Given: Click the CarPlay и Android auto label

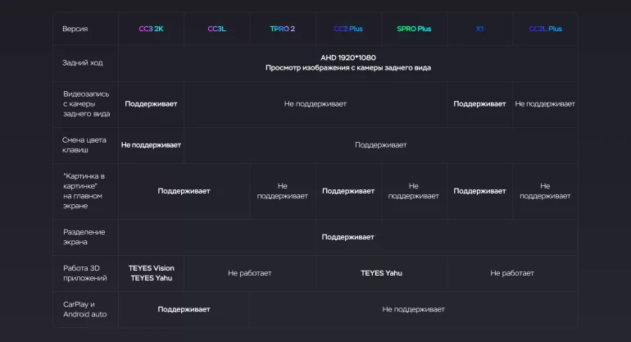Looking at the screenshot, I should (84, 309).
